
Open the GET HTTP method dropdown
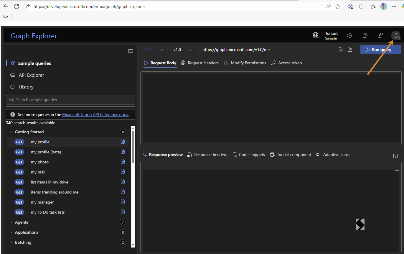[154, 50]
